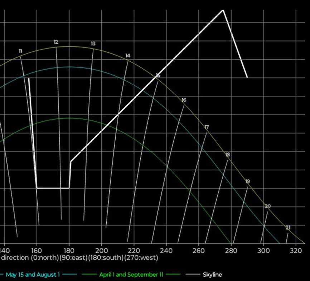Select the hour 13 marker label

point(93,44)
